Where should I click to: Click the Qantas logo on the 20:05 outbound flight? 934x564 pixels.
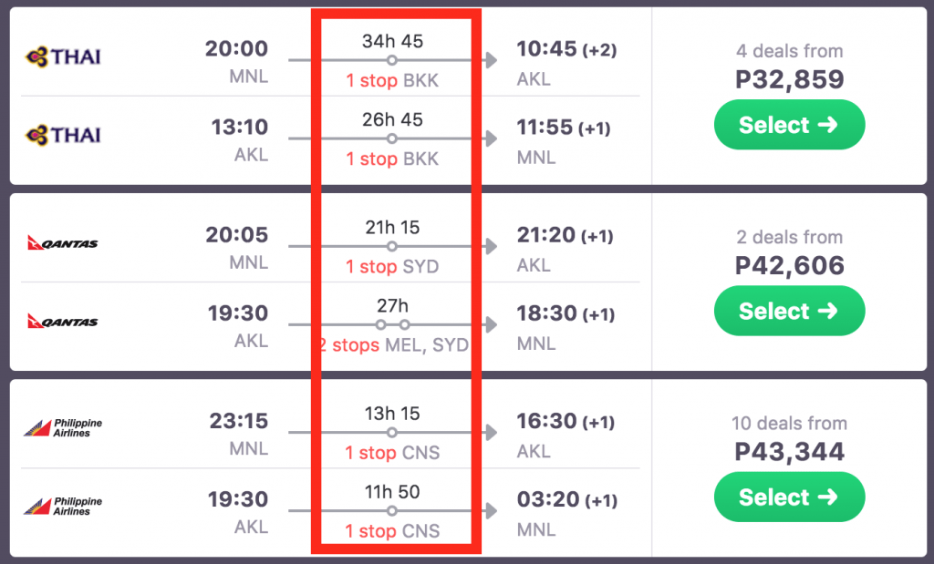pos(63,243)
